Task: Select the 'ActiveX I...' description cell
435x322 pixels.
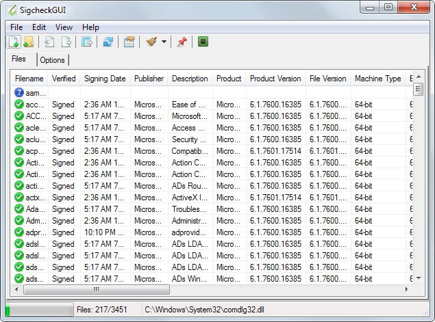Action: coord(190,198)
